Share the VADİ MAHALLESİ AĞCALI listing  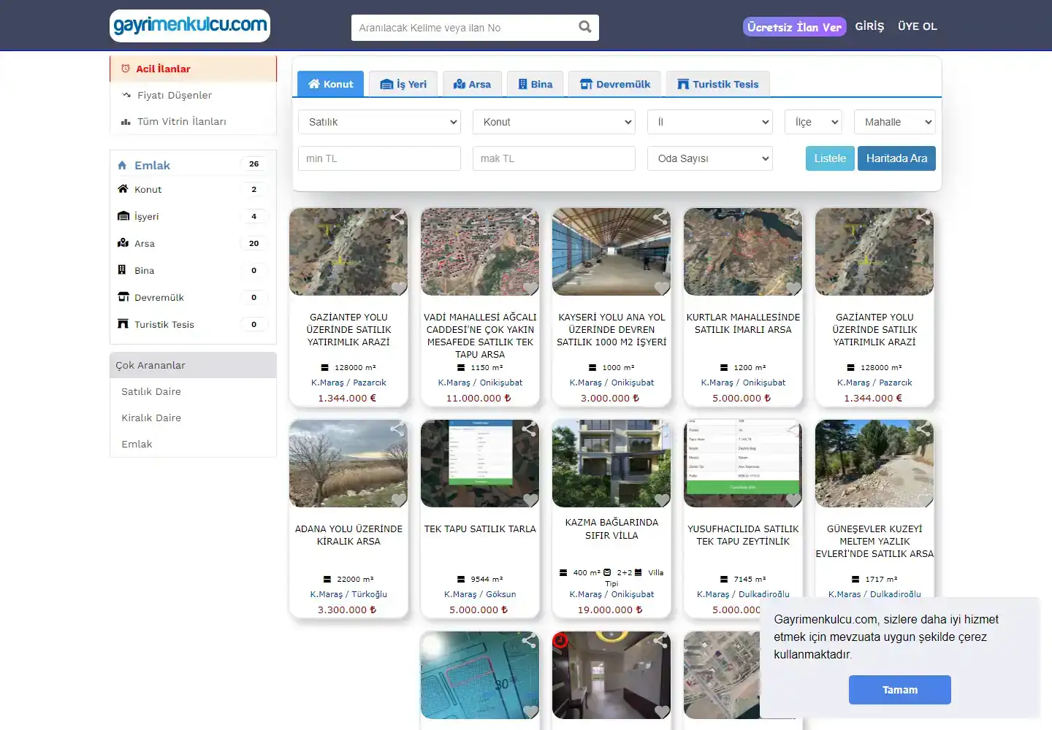point(529,217)
